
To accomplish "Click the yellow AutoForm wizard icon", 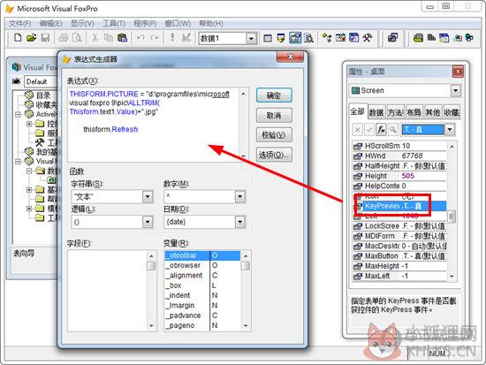I will click(x=418, y=38).
